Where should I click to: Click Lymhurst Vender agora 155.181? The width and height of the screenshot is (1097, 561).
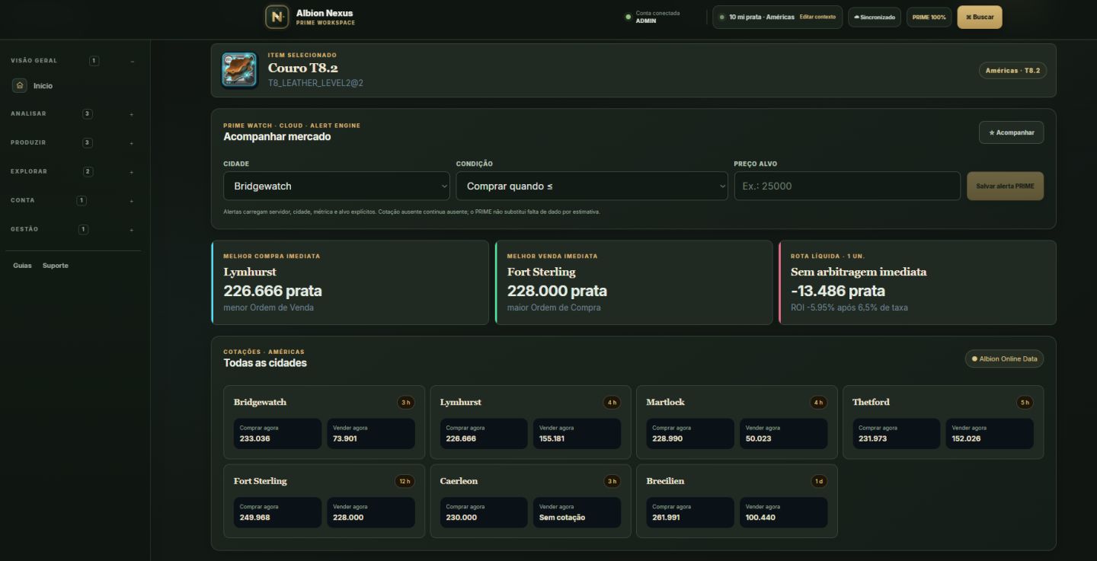(x=577, y=434)
